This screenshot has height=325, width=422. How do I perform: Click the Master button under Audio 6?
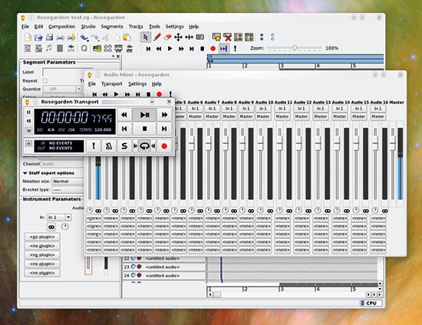(x=195, y=117)
